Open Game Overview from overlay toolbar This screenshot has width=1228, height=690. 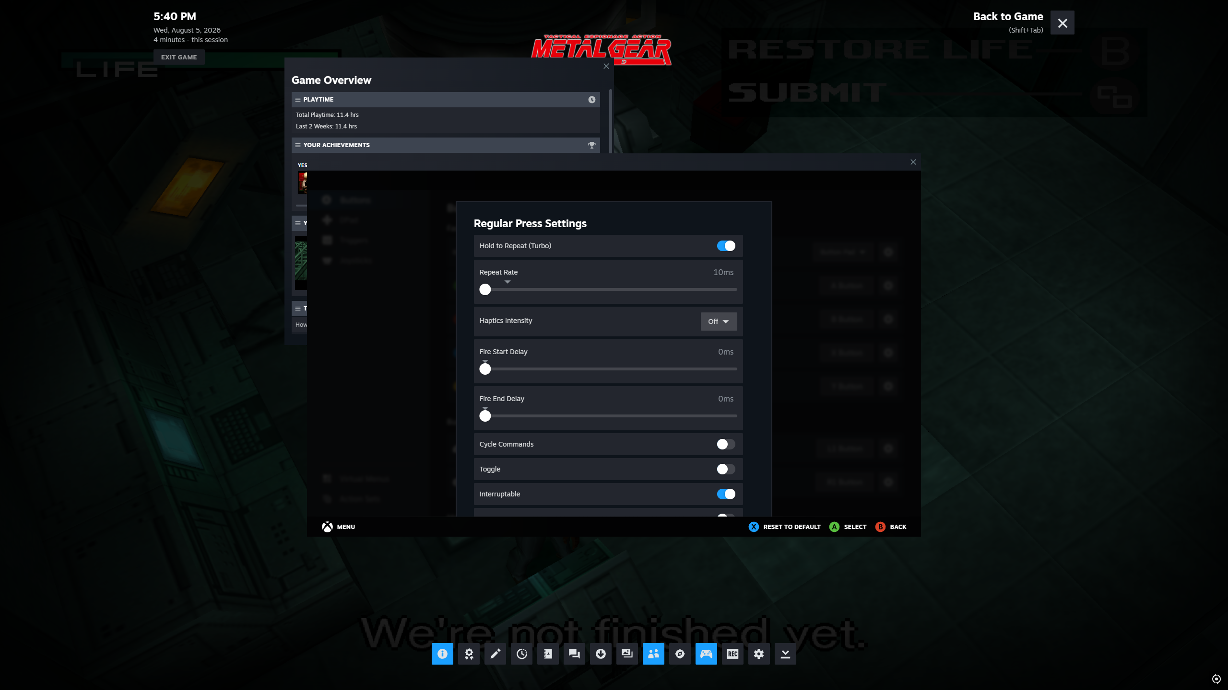click(442, 654)
